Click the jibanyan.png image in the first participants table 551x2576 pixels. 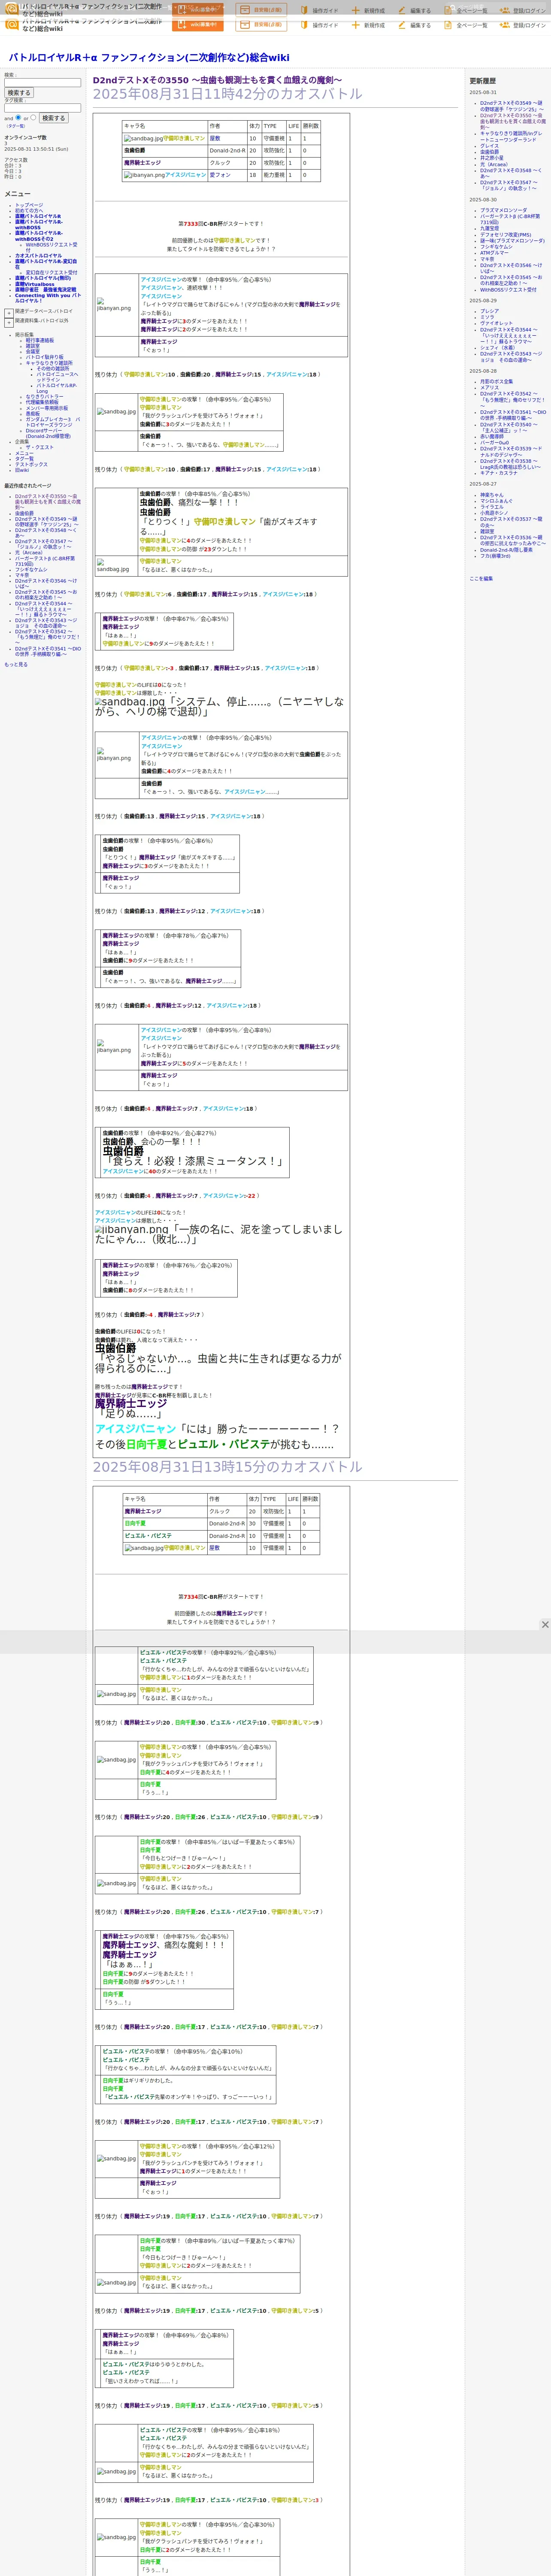click(x=144, y=175)
